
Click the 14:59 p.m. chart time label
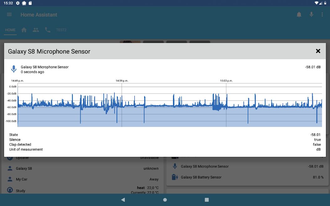pyautogui.click(x=122, y=81)
